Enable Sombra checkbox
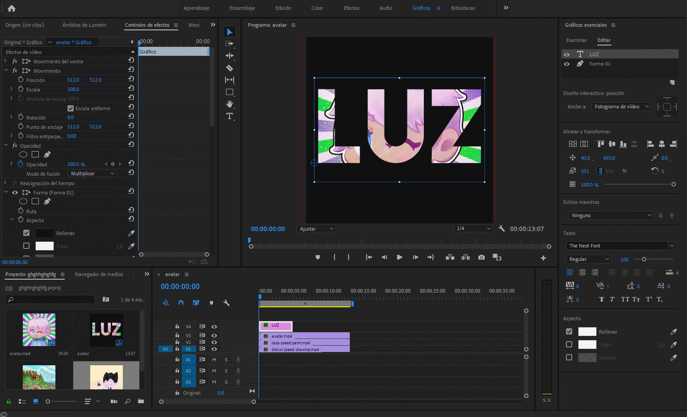 (x=569, y=357)
